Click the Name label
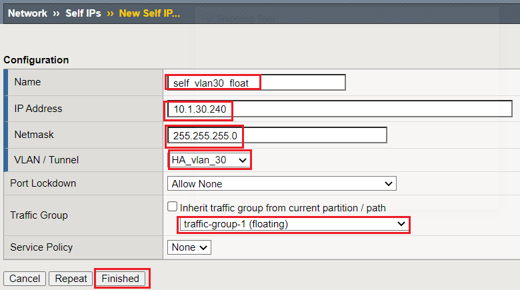 coord(27,82)
